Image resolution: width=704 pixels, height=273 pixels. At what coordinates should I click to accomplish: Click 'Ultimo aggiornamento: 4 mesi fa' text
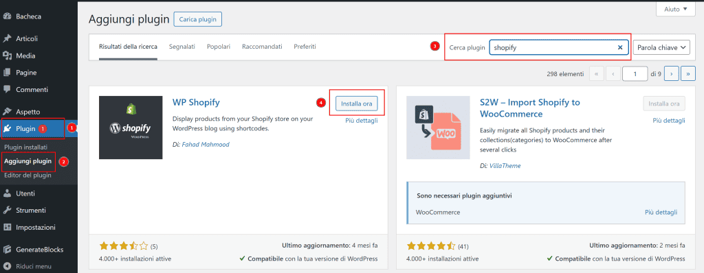[330, 246]
